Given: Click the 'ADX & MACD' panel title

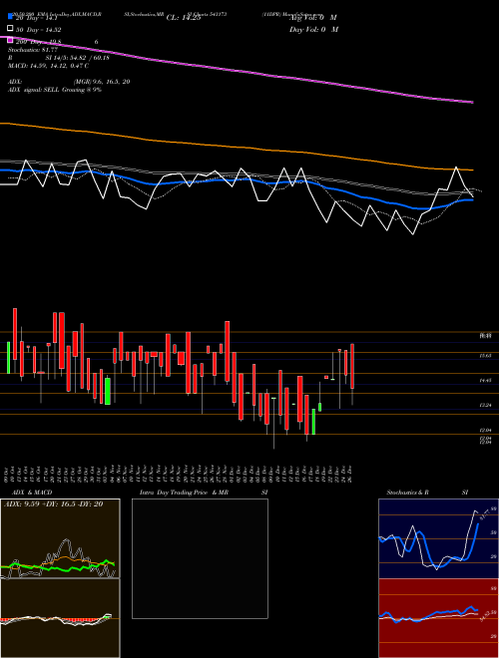Looking at the screenshot, I should tap(32, 493).
